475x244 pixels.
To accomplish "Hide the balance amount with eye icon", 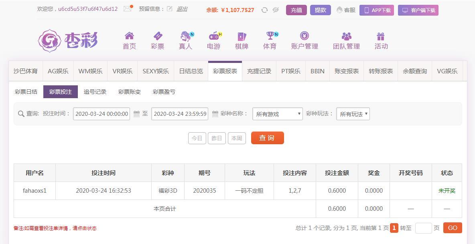I will (x=276, y=10).
